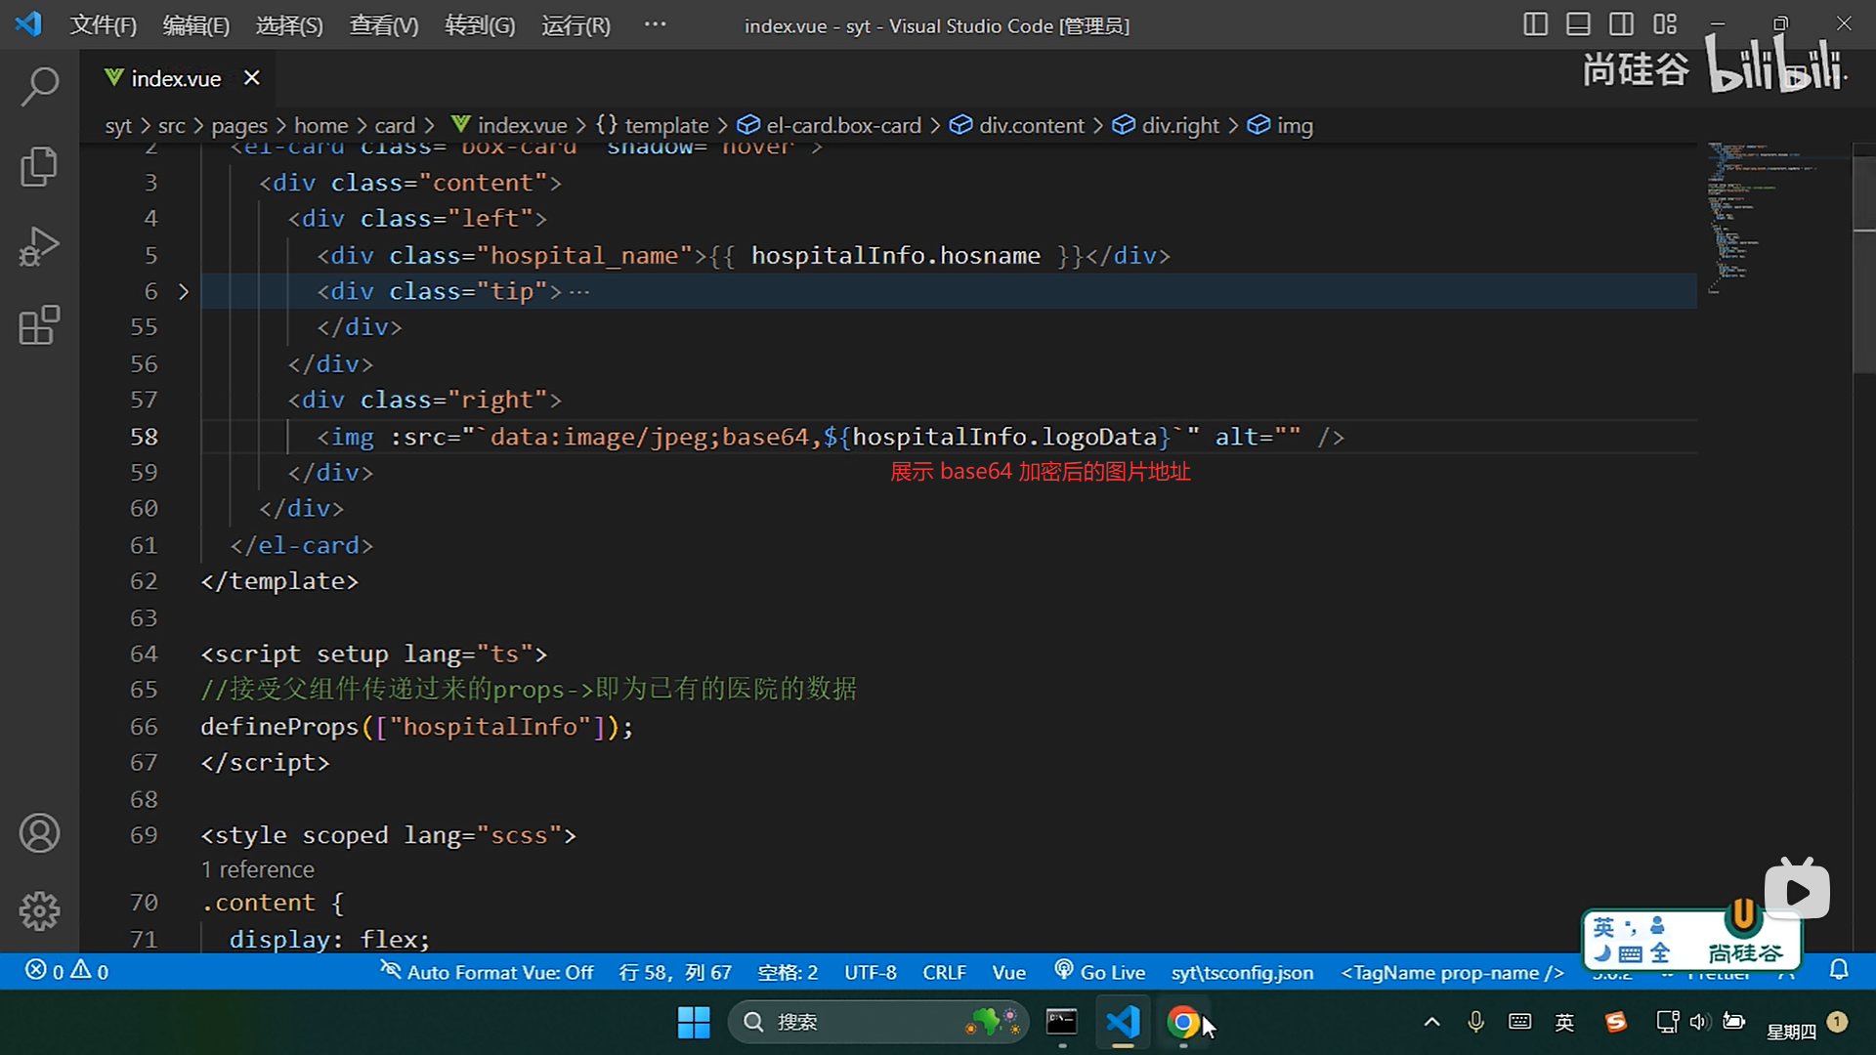The height and width of the screenshot is (1055, 1876).
Task: Open the Accounts icon
Action: point(39,833)
